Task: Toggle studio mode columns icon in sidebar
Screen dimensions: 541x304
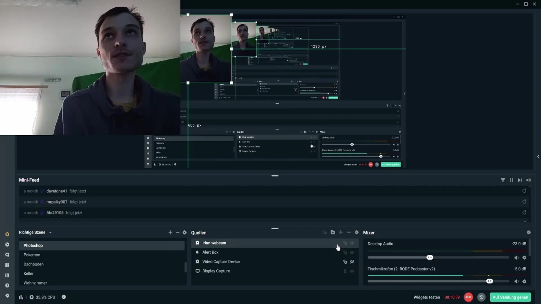Action: pos(7,275)
